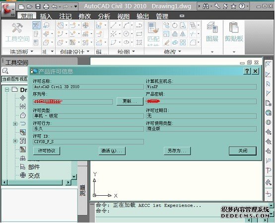The image size is (275, 223).
Task: Switch to the 注记 ribbon tab
Action: pyautogui.click(x=65, y=16)
